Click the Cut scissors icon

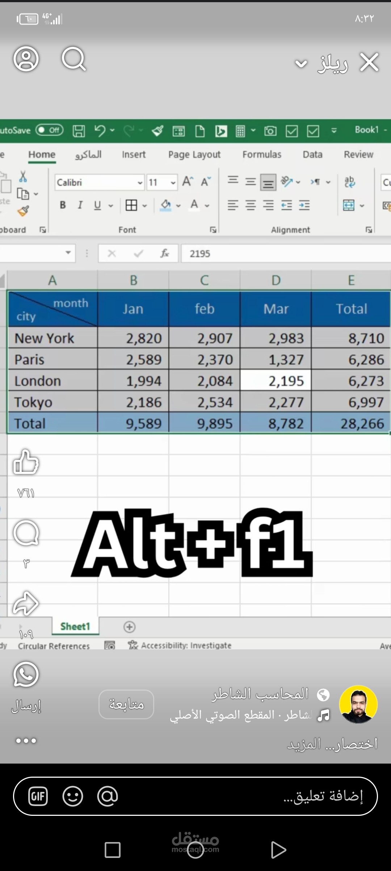23,177
